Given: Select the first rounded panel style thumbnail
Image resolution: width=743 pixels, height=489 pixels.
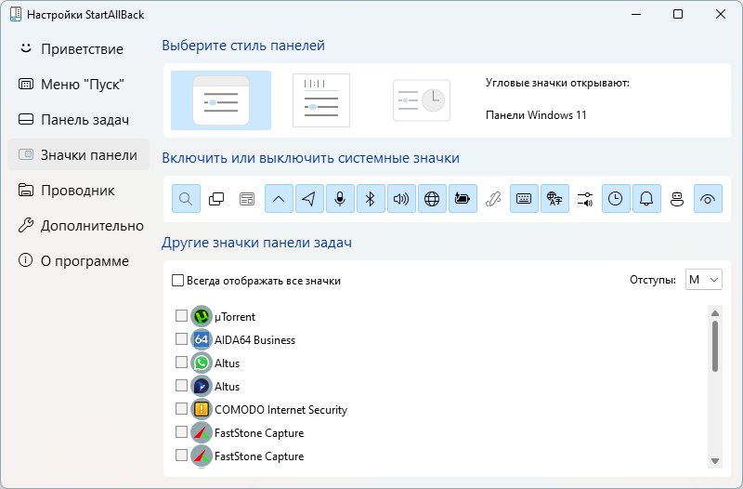Looking at the screenshot, I should 221,100.
